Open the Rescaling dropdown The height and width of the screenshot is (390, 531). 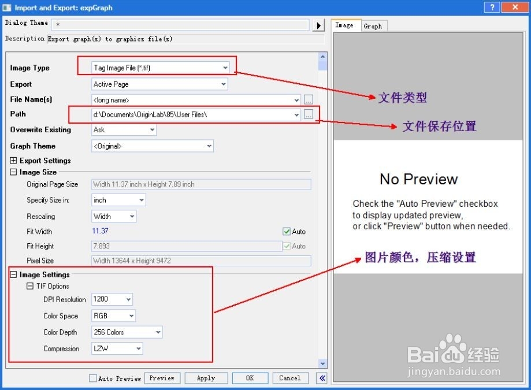coord(114,216)
